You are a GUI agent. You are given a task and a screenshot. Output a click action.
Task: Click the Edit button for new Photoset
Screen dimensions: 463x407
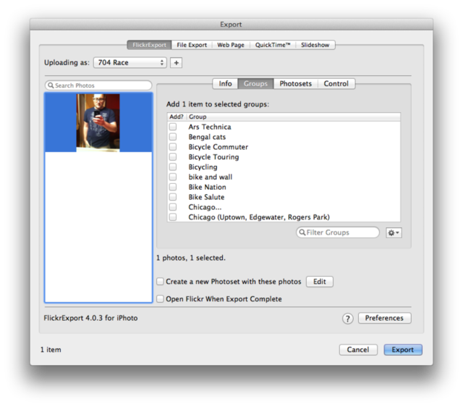pos(320,282)
